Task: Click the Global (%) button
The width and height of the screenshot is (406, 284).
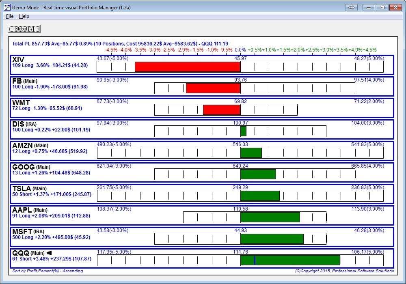Action: click(24, 29)
